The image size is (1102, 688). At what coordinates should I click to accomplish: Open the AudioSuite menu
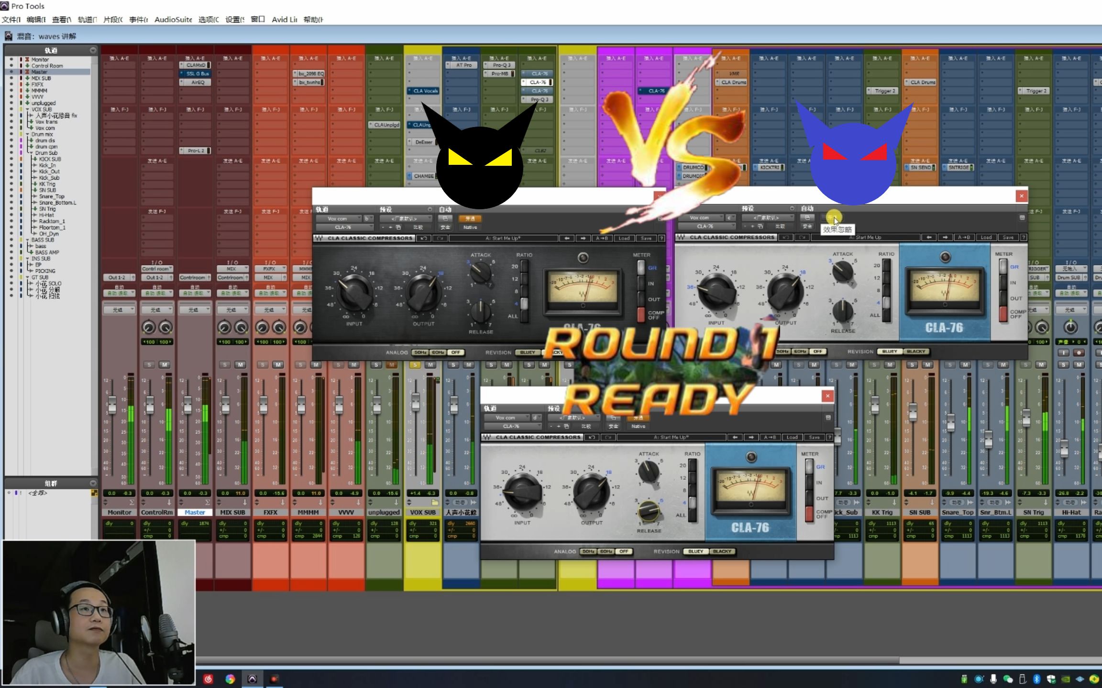pyautogui.click(x=173, y=20)
